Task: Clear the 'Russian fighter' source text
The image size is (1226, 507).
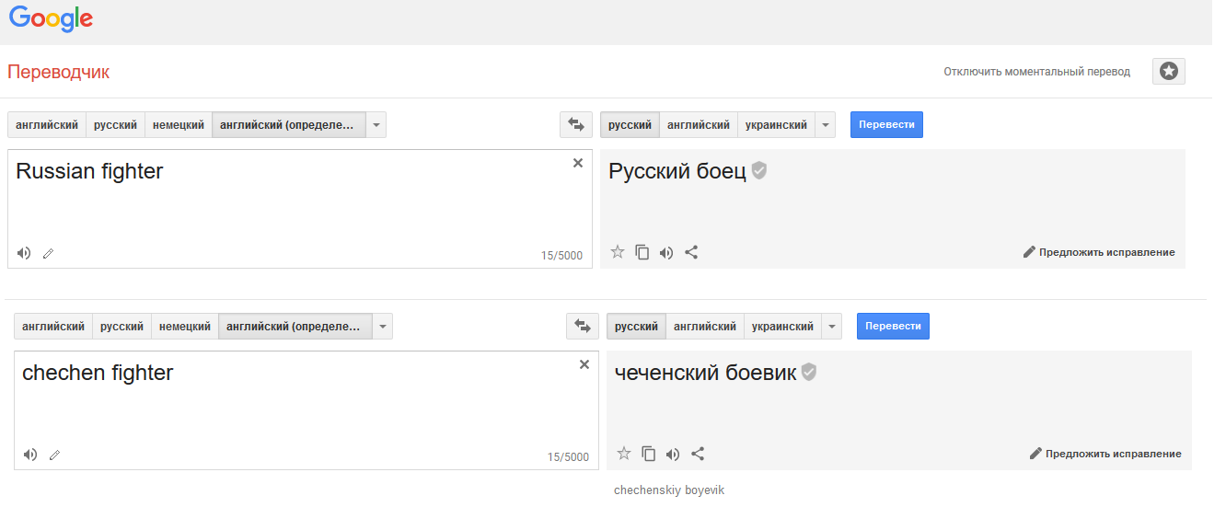Action: point(578,163)
